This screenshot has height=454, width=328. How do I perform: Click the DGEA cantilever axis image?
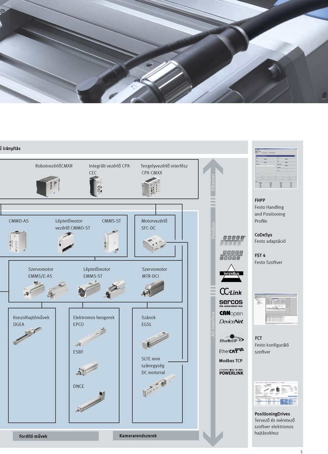tap(27, 335)
